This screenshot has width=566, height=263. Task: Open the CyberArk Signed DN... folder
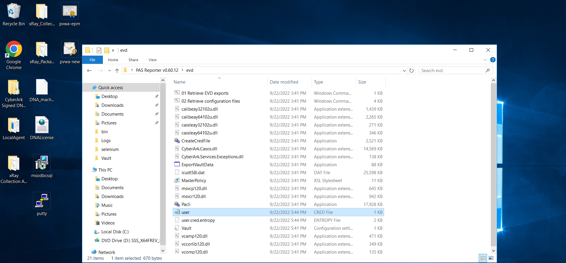click(x=14, y=94)
